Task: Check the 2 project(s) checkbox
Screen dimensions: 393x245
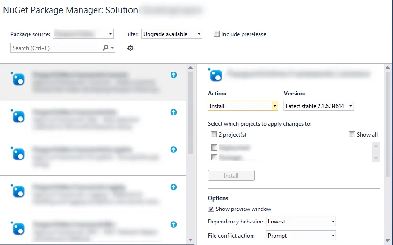Action: (x=214, y=134)
